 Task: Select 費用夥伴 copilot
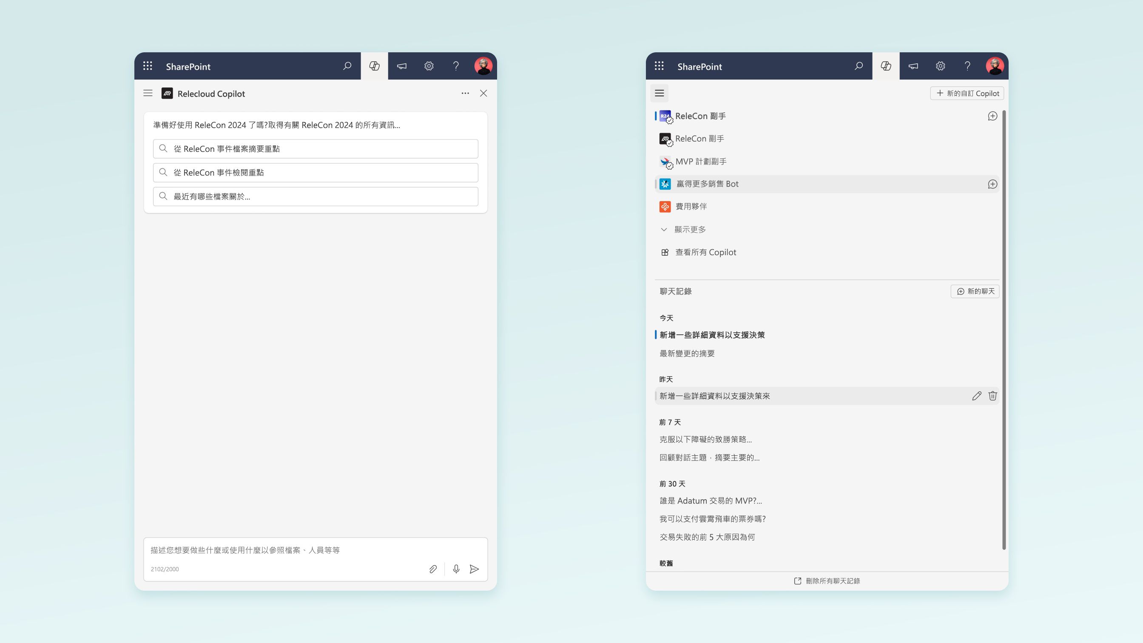tap(827, 207)
